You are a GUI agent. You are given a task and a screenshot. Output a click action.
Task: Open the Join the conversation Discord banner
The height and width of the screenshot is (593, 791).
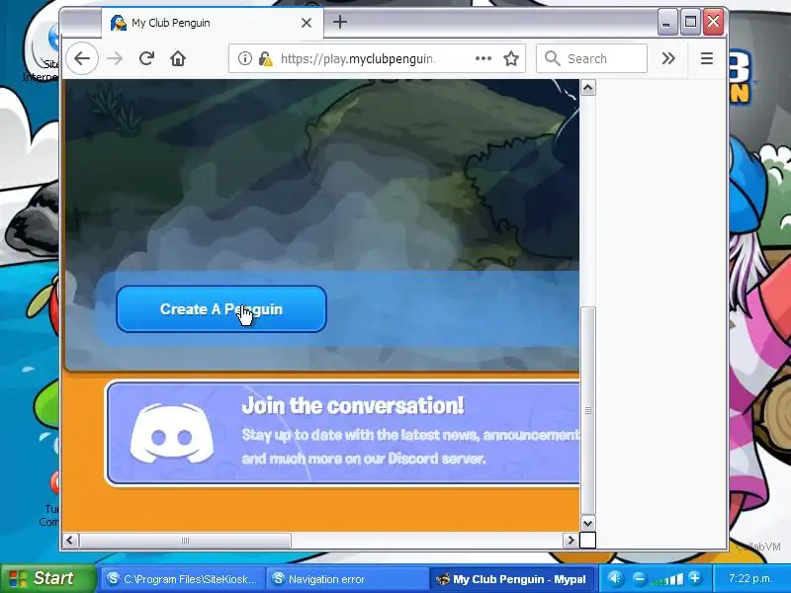pyautogui.click(x=343, y=433)
